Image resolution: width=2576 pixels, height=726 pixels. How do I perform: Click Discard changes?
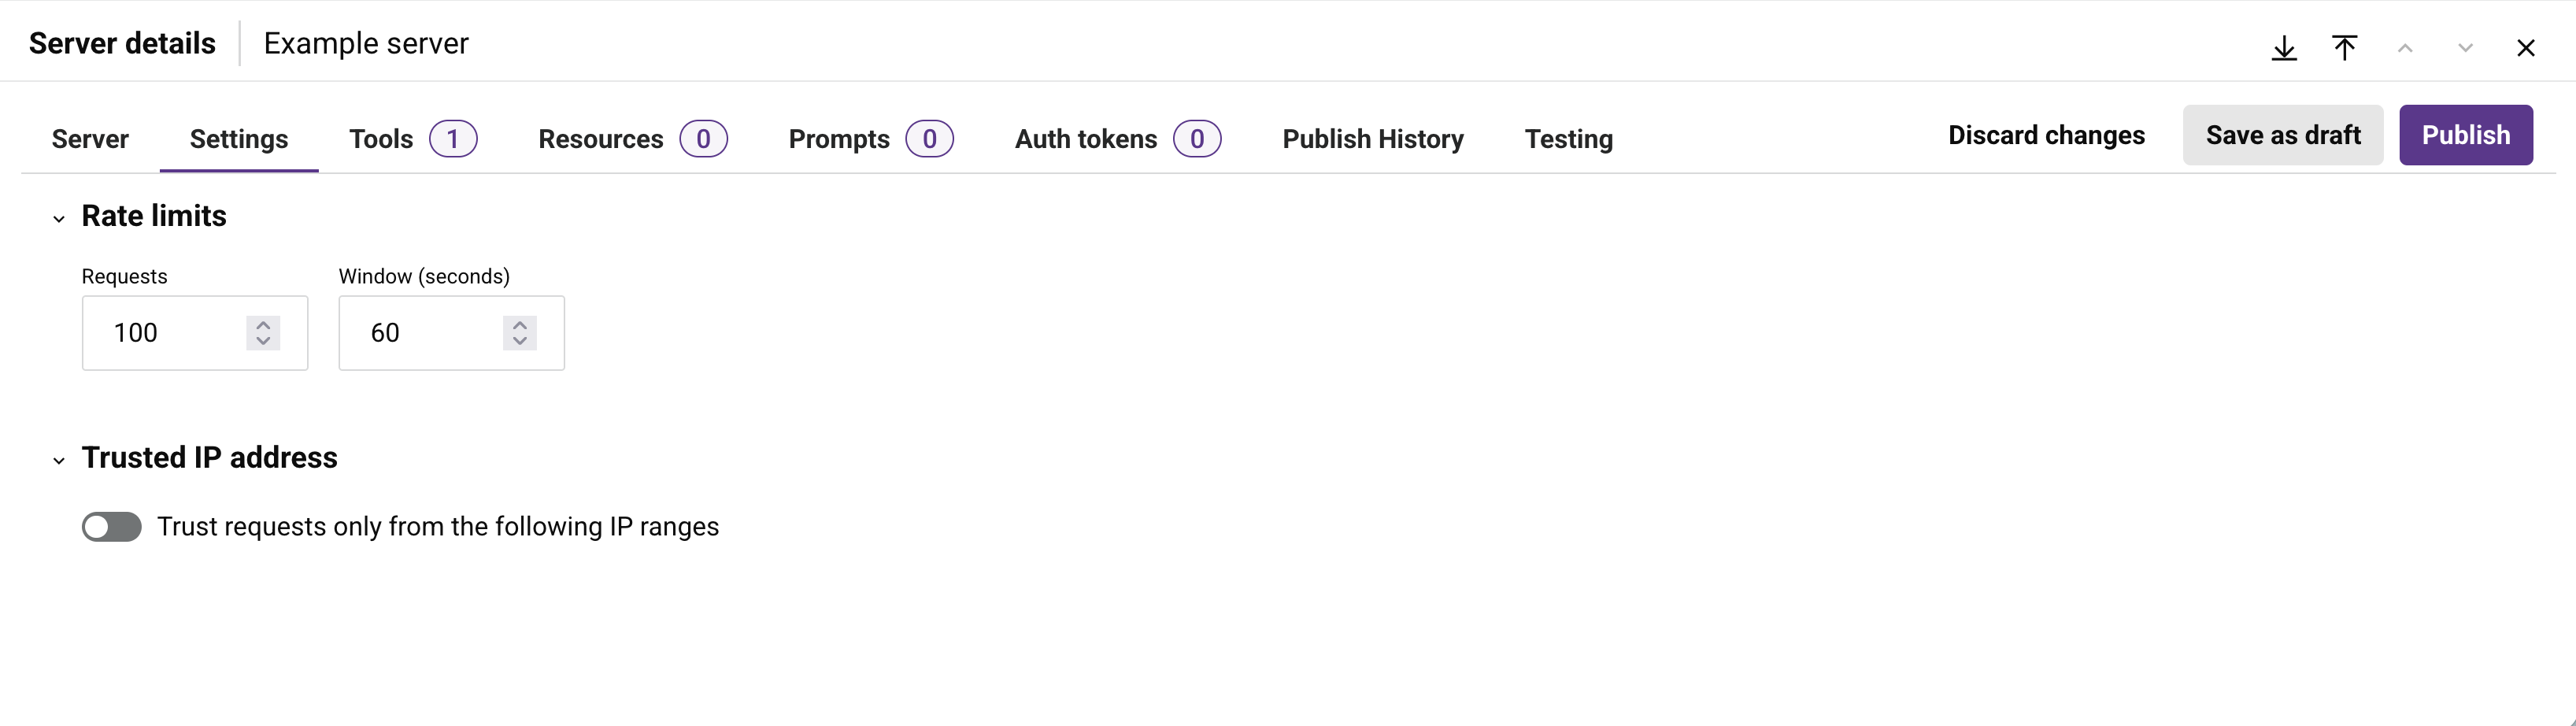coord(2046,135)
